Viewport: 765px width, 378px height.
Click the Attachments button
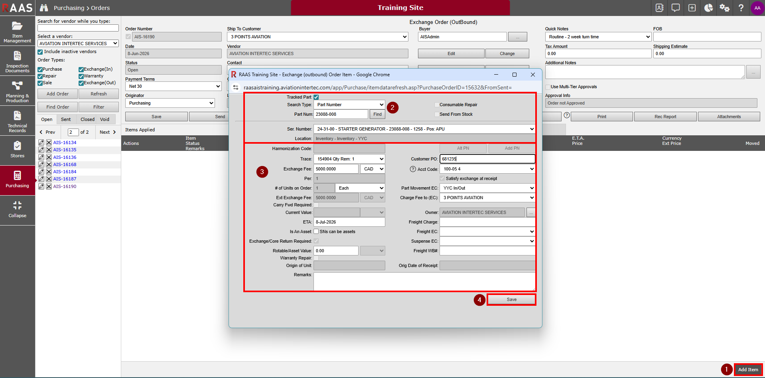[x=729, y=117]
